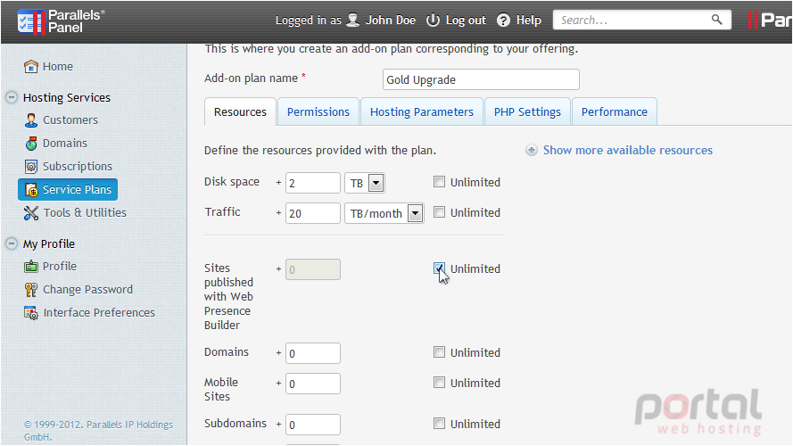Open the disk space TB unit dropdown
The height and width of the screenshot is (446, 793).
(x=376, y=183)
